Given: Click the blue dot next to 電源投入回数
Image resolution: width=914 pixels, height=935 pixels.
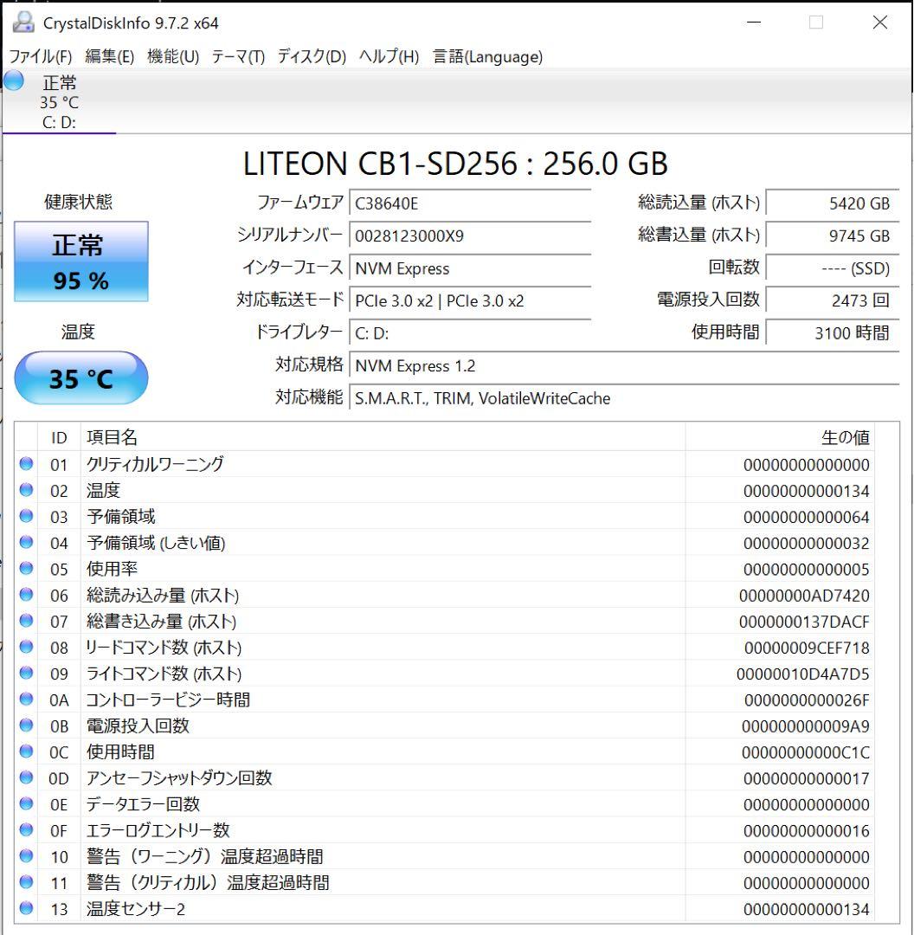Looking at the screenshot, I should (x=26, y=725).
